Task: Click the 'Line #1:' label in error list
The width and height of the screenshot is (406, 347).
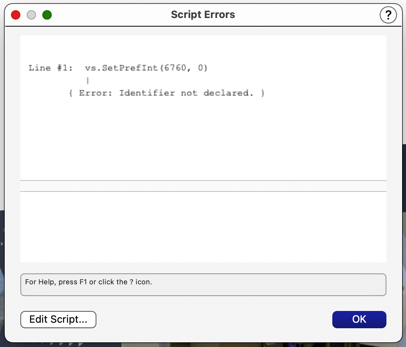Action: pos(51,68)
